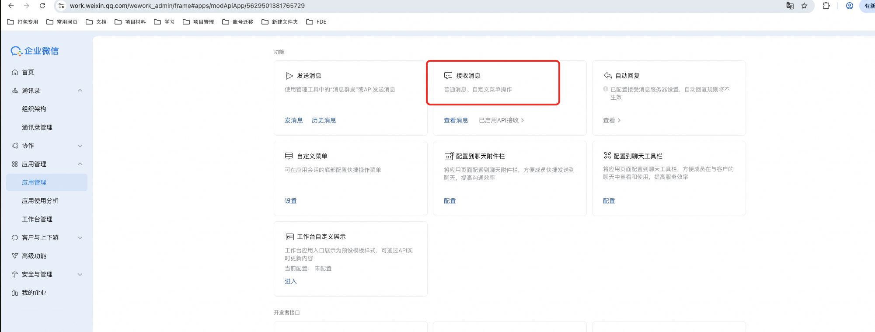
Task: Click the 历史消息 link
Action: tap(324, 120)
